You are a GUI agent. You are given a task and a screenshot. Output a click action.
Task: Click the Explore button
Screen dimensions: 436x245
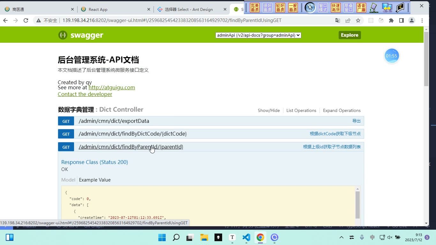(x=350, y=35)
